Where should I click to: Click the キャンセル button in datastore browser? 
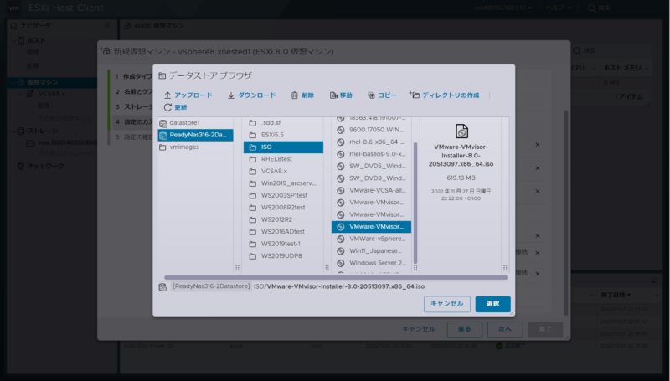447,304
